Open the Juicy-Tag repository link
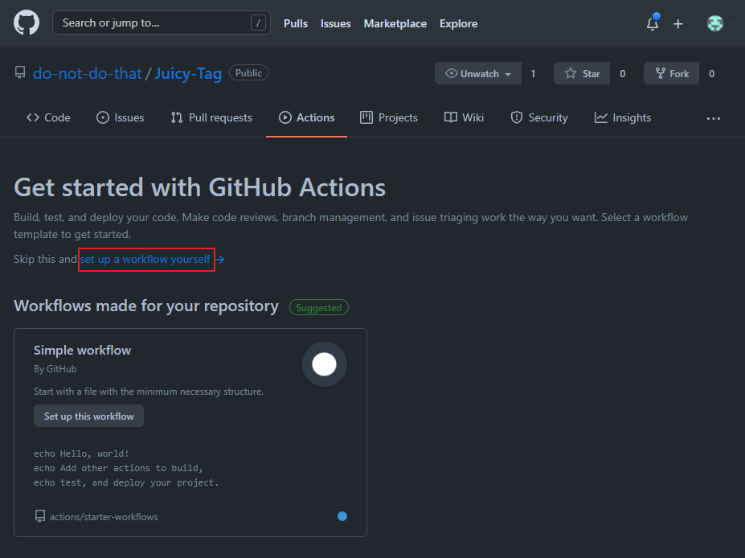Viewport: 745px width, 558px height. coord(188,73)
